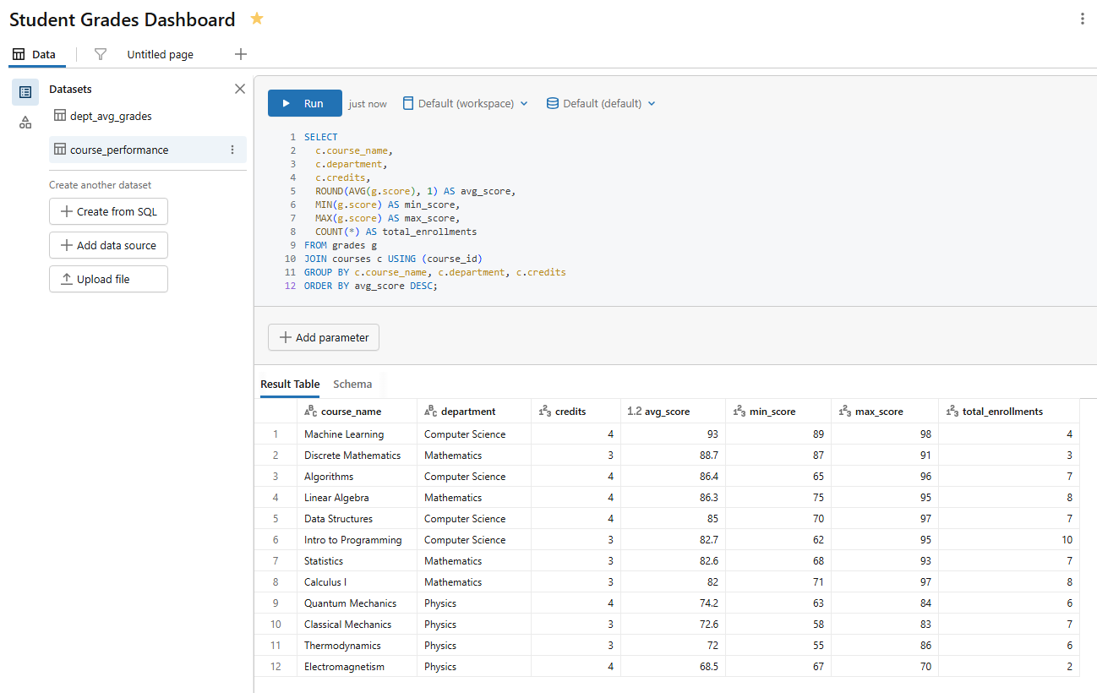Open the kebab menu in the dashboard header
Image resolution: width=1097 pixels, height=693 pixels.
coord(1083,19)
